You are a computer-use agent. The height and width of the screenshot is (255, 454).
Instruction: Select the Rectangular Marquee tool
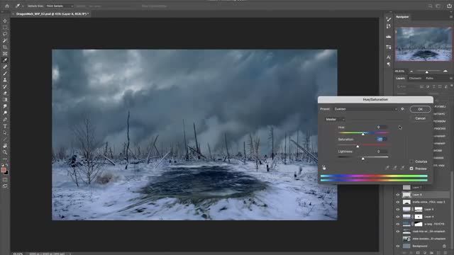click(5, 28)
